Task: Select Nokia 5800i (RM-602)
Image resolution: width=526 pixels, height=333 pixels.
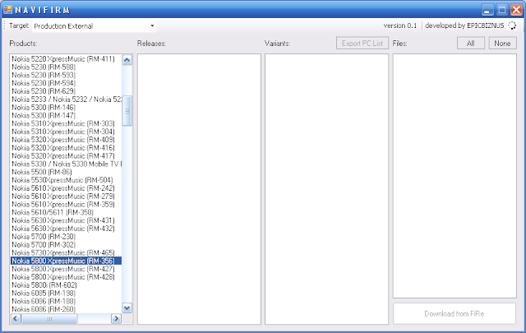Action: pos(66,285)
